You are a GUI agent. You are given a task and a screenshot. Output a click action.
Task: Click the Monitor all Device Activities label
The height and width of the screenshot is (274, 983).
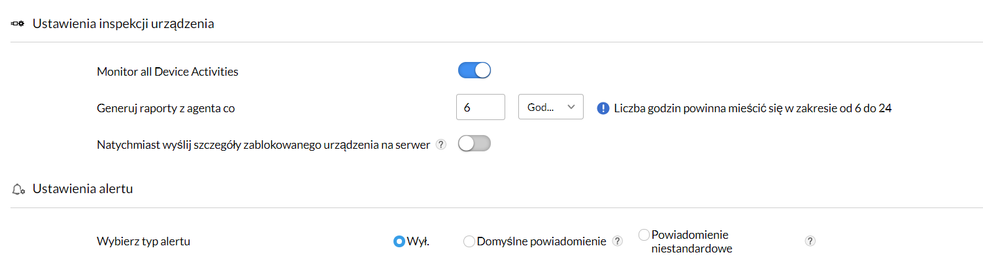coord(167,72)
